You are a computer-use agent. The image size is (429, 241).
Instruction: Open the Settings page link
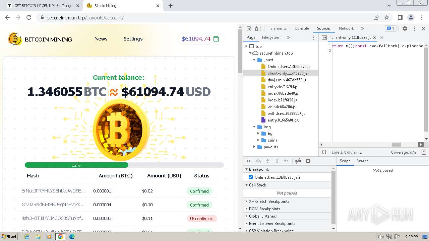pyautogui.click(x=133, y=39)
